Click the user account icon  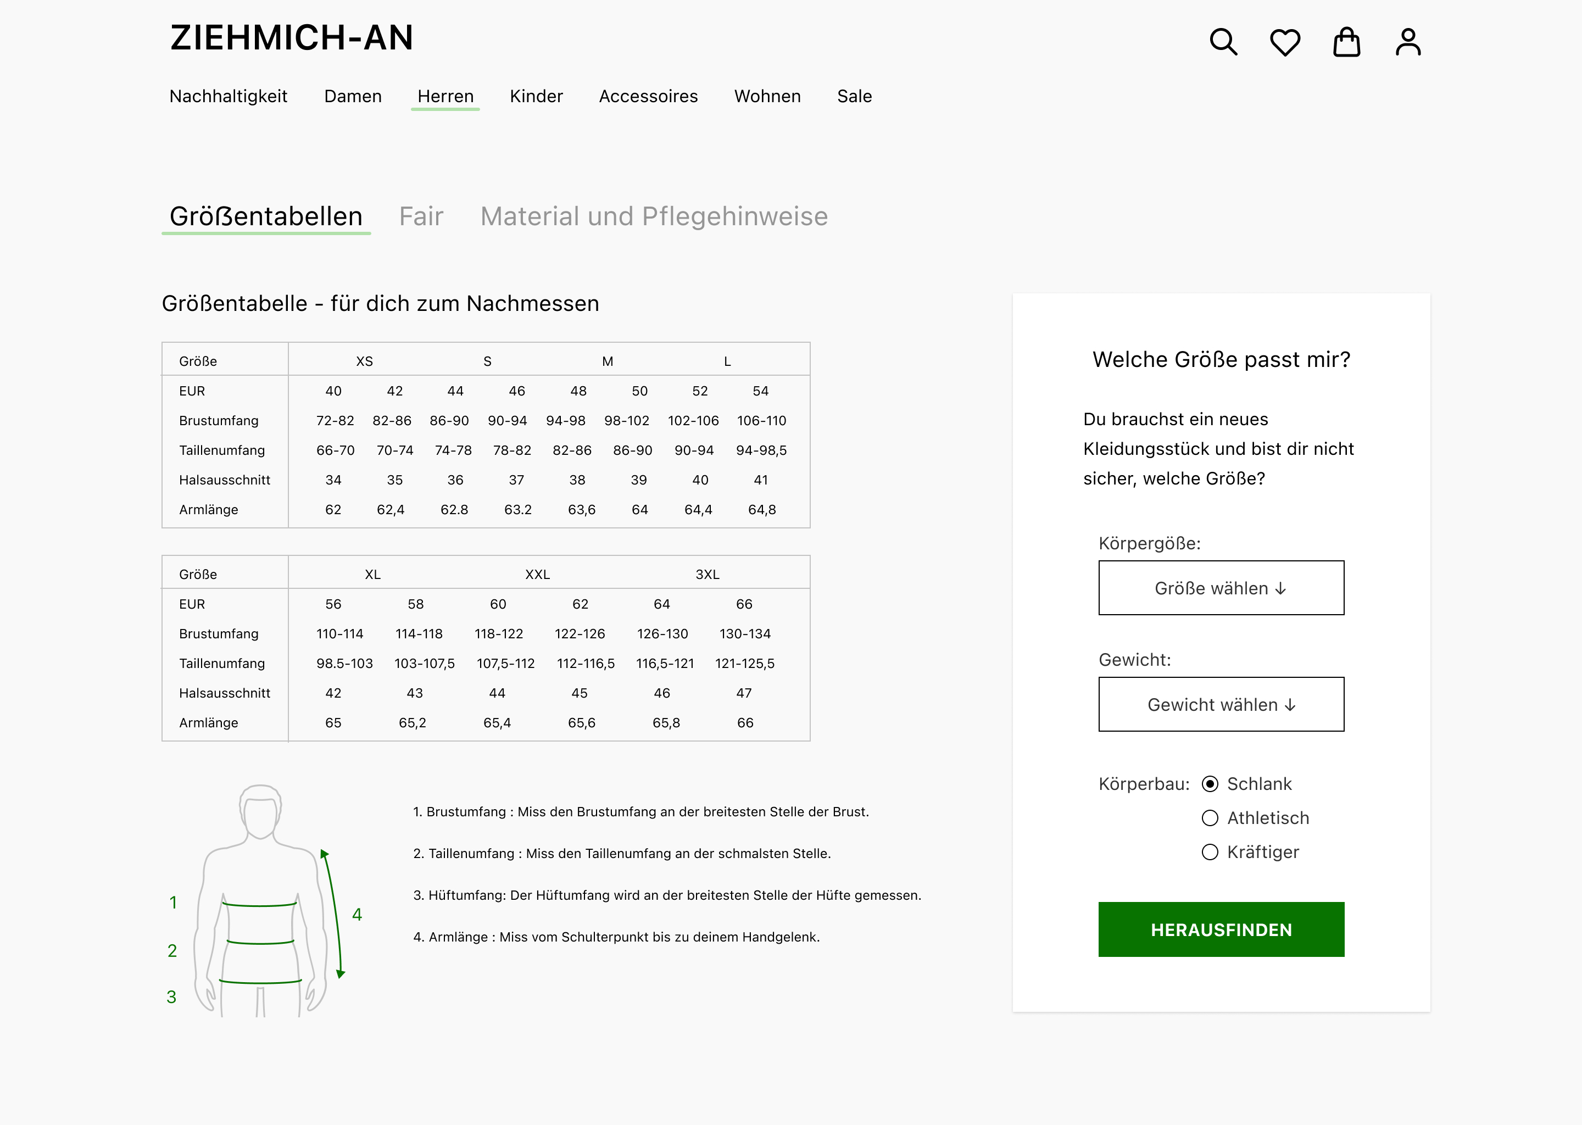(1408, 42)
